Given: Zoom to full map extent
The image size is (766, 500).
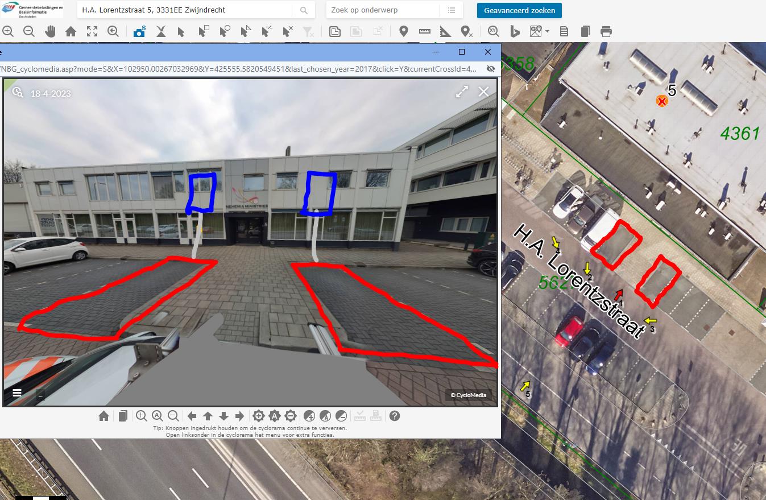Looking at the screenshot, I should coord(92,32).
